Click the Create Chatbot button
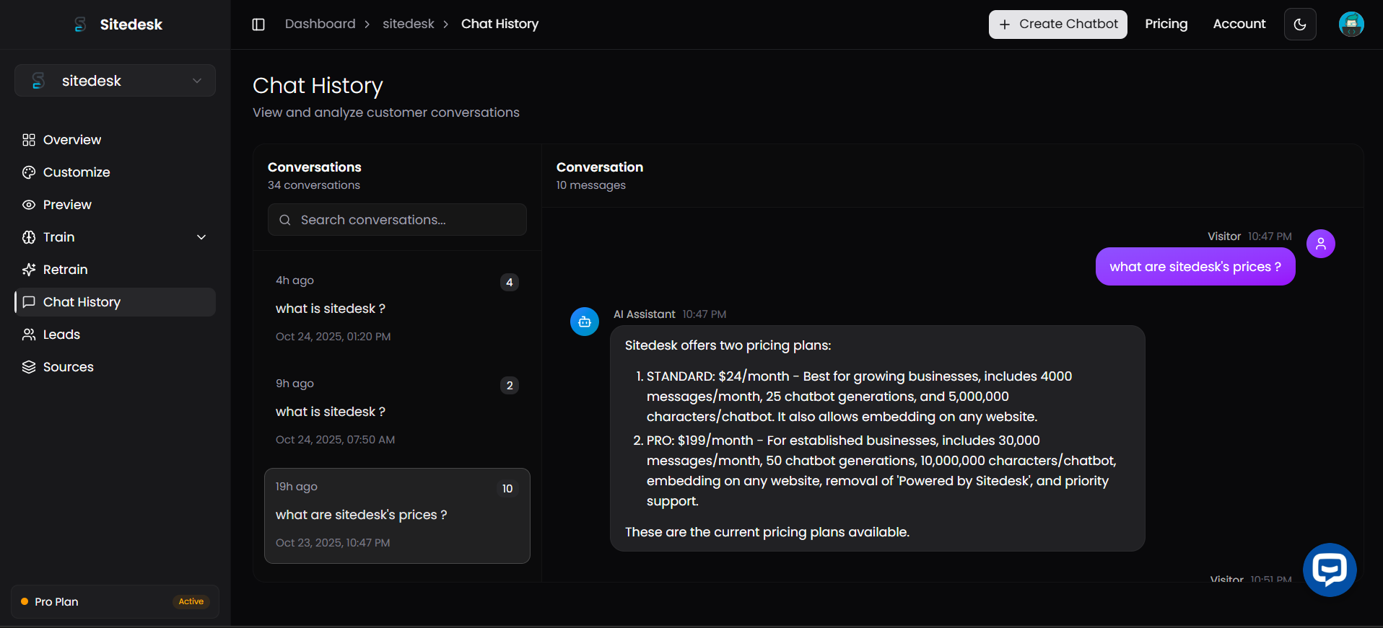 pos(1057,25)
